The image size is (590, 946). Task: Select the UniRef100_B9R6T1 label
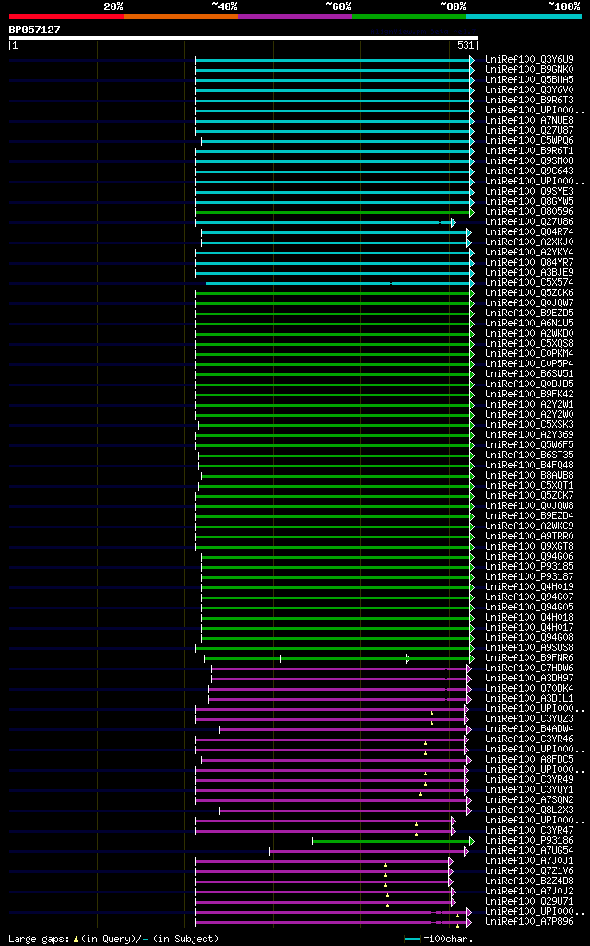click(x=530, y=151)
